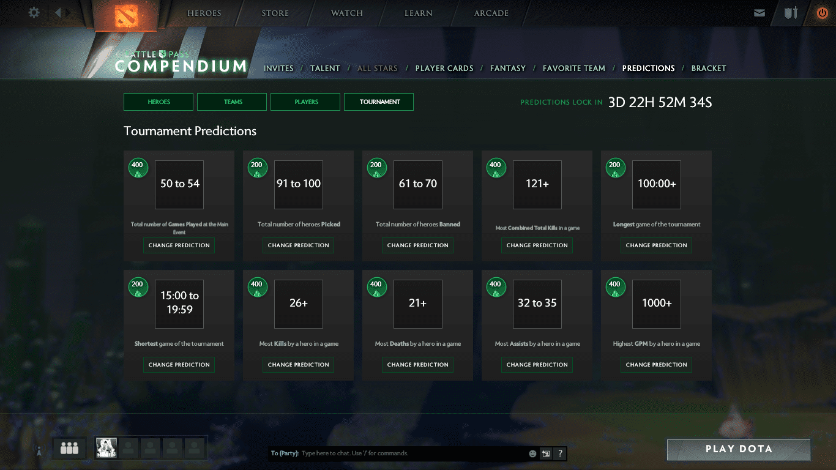Open the Fantasy compendium section
The height and width of the screenshot is (470, 836).
click(507, 68)
